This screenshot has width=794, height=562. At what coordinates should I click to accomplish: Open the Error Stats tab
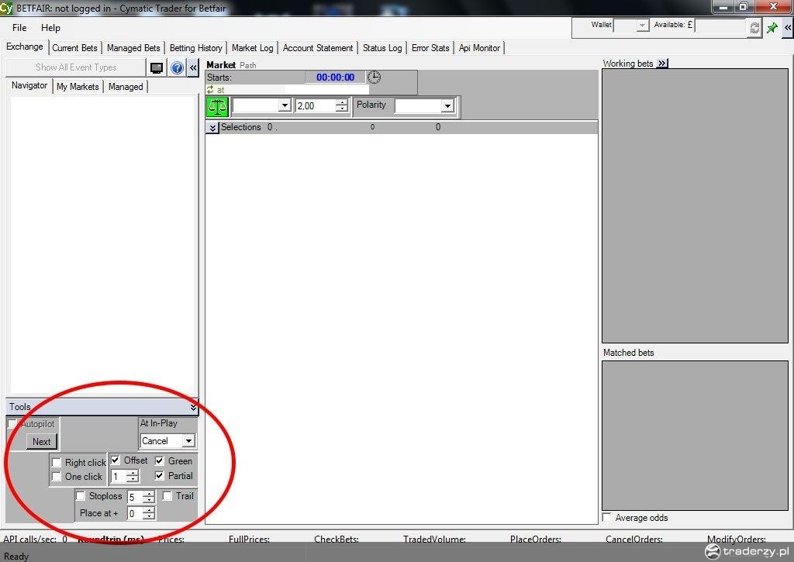(x=430, y=48)
